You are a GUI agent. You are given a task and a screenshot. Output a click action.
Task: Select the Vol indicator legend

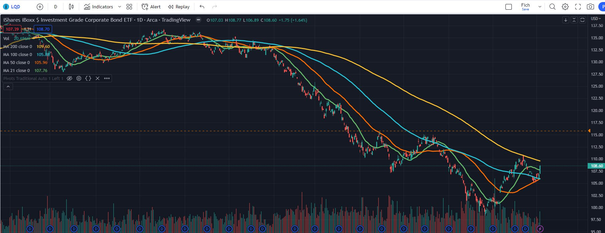6,39
